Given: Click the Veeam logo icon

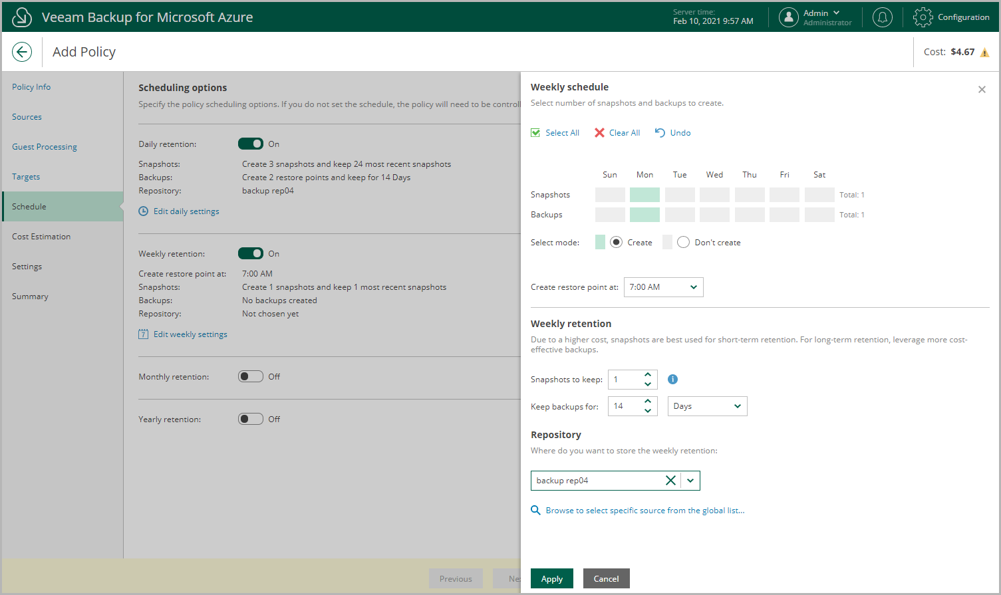Looking at the screenshot, I should (x=22, y=17).
